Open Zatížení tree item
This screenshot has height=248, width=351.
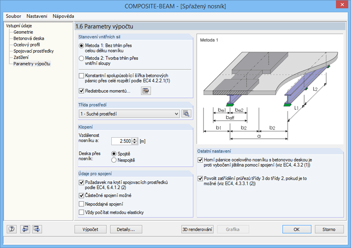[21, 57]
